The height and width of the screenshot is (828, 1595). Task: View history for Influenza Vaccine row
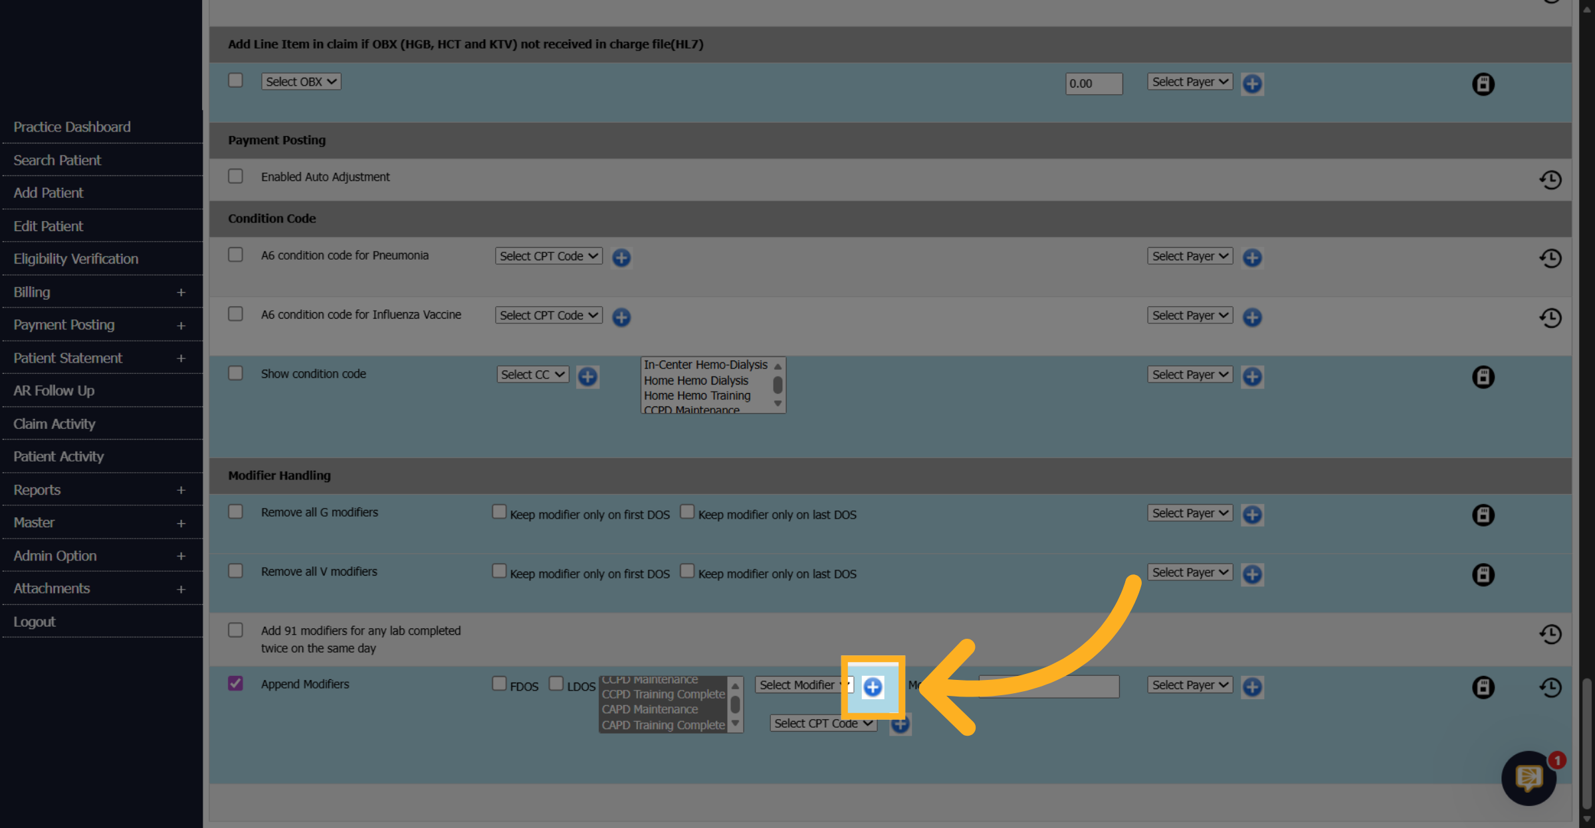coord(1550,317)
